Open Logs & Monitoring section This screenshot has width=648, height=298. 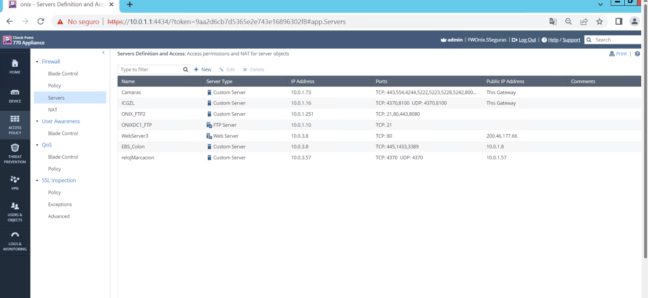pyautogui.click(x=15, y=240)
